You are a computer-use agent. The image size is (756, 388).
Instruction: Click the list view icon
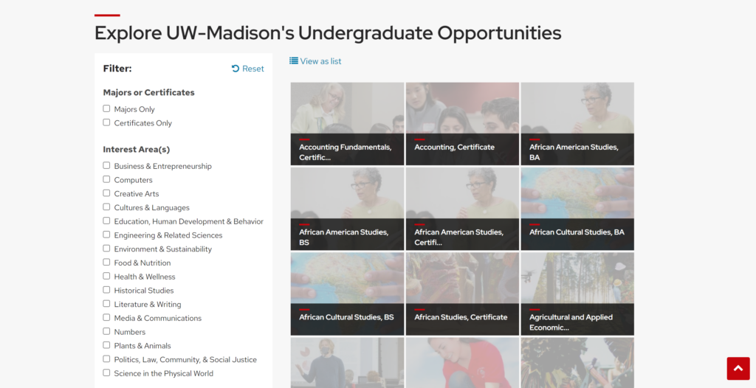pos(294,61)
